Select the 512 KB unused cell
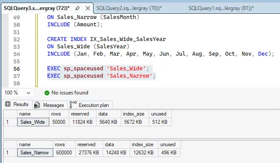The width and height of the screenshot is (280, 163). [160, 122]
